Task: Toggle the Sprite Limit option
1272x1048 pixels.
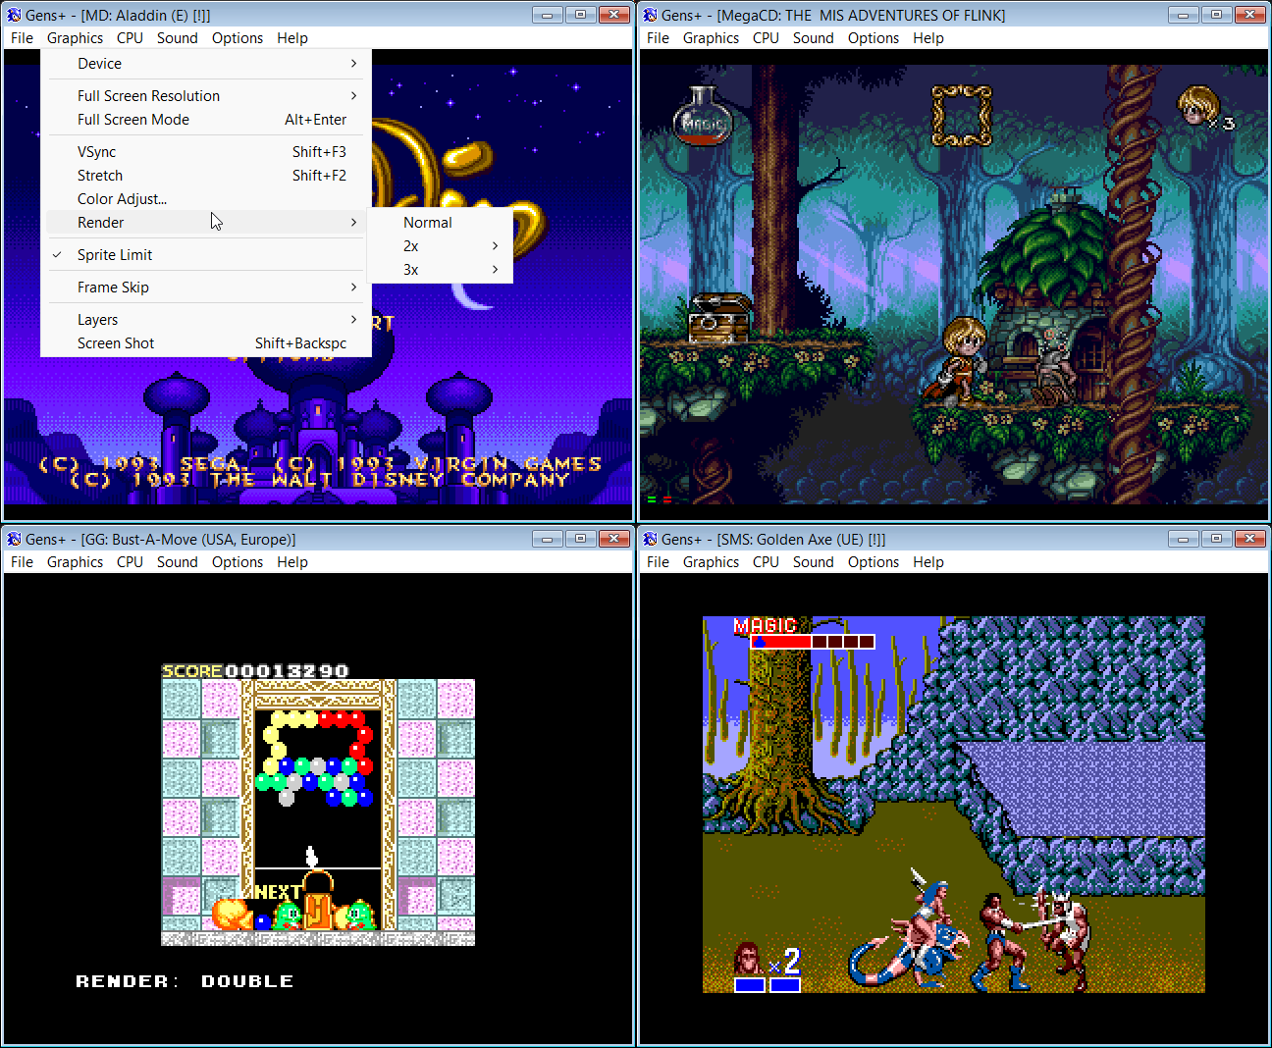Action: (x=115, y=255)
